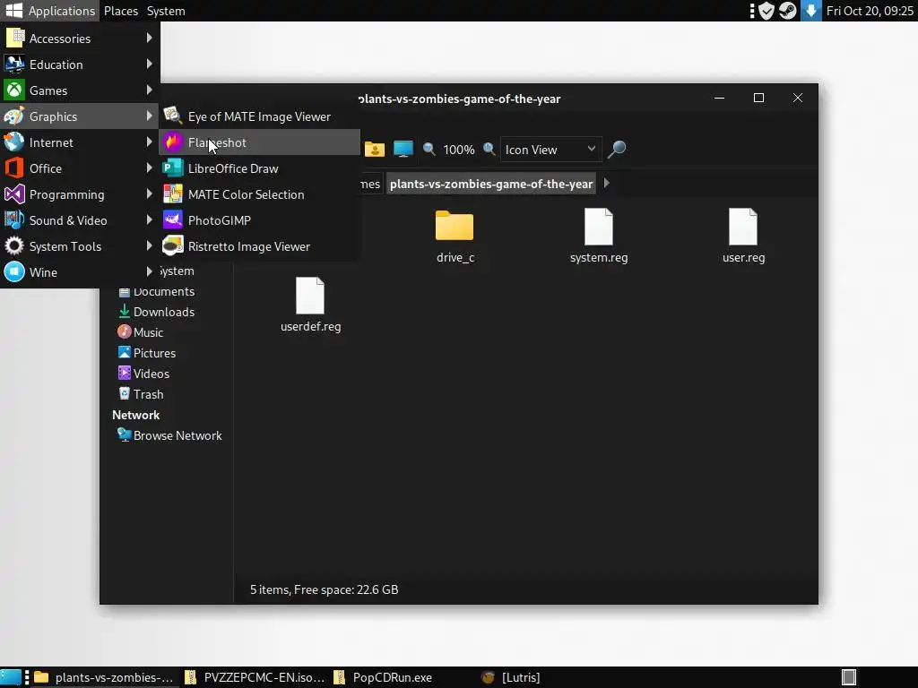
Task: Expand the Sound & Video category
Action: [x=80, y=220]
